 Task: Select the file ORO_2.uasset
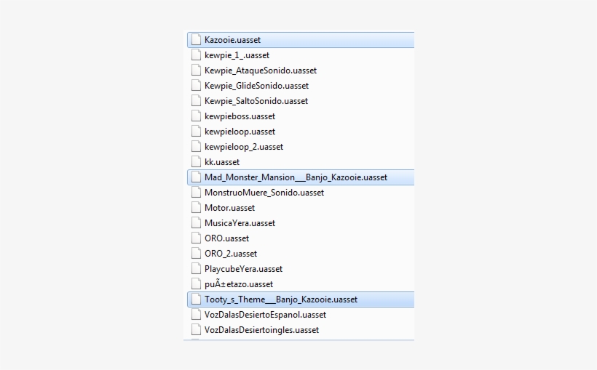(x=231, y=253)
